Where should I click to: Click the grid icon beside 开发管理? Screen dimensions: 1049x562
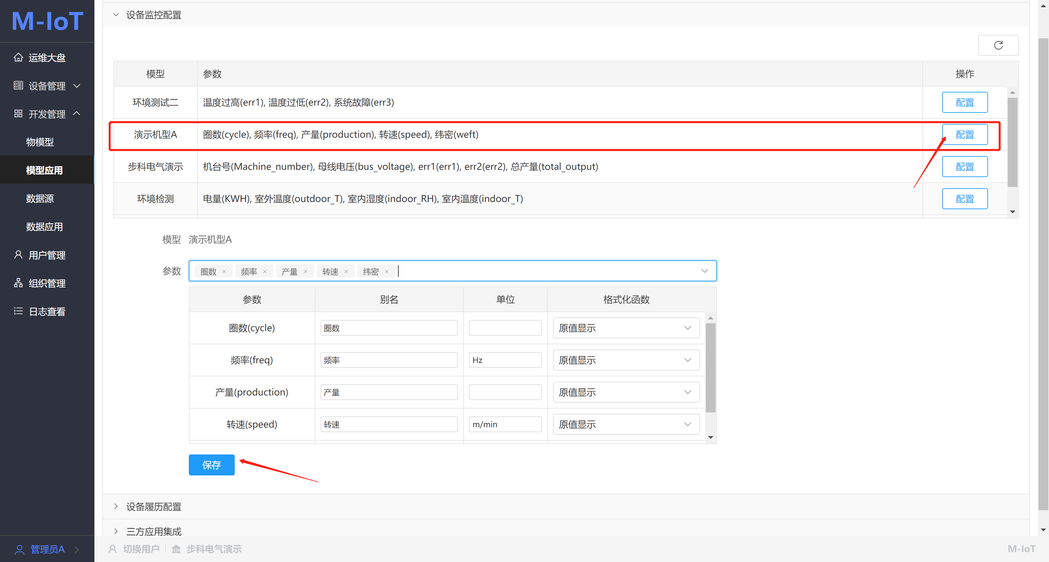18,114
